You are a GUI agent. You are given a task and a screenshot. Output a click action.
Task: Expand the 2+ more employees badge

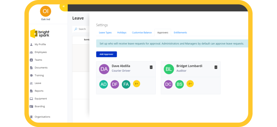tap(190, 84)
